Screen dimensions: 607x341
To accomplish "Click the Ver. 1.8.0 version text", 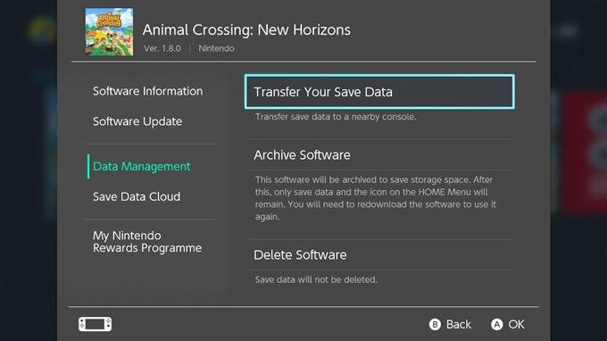I will 162,48.
